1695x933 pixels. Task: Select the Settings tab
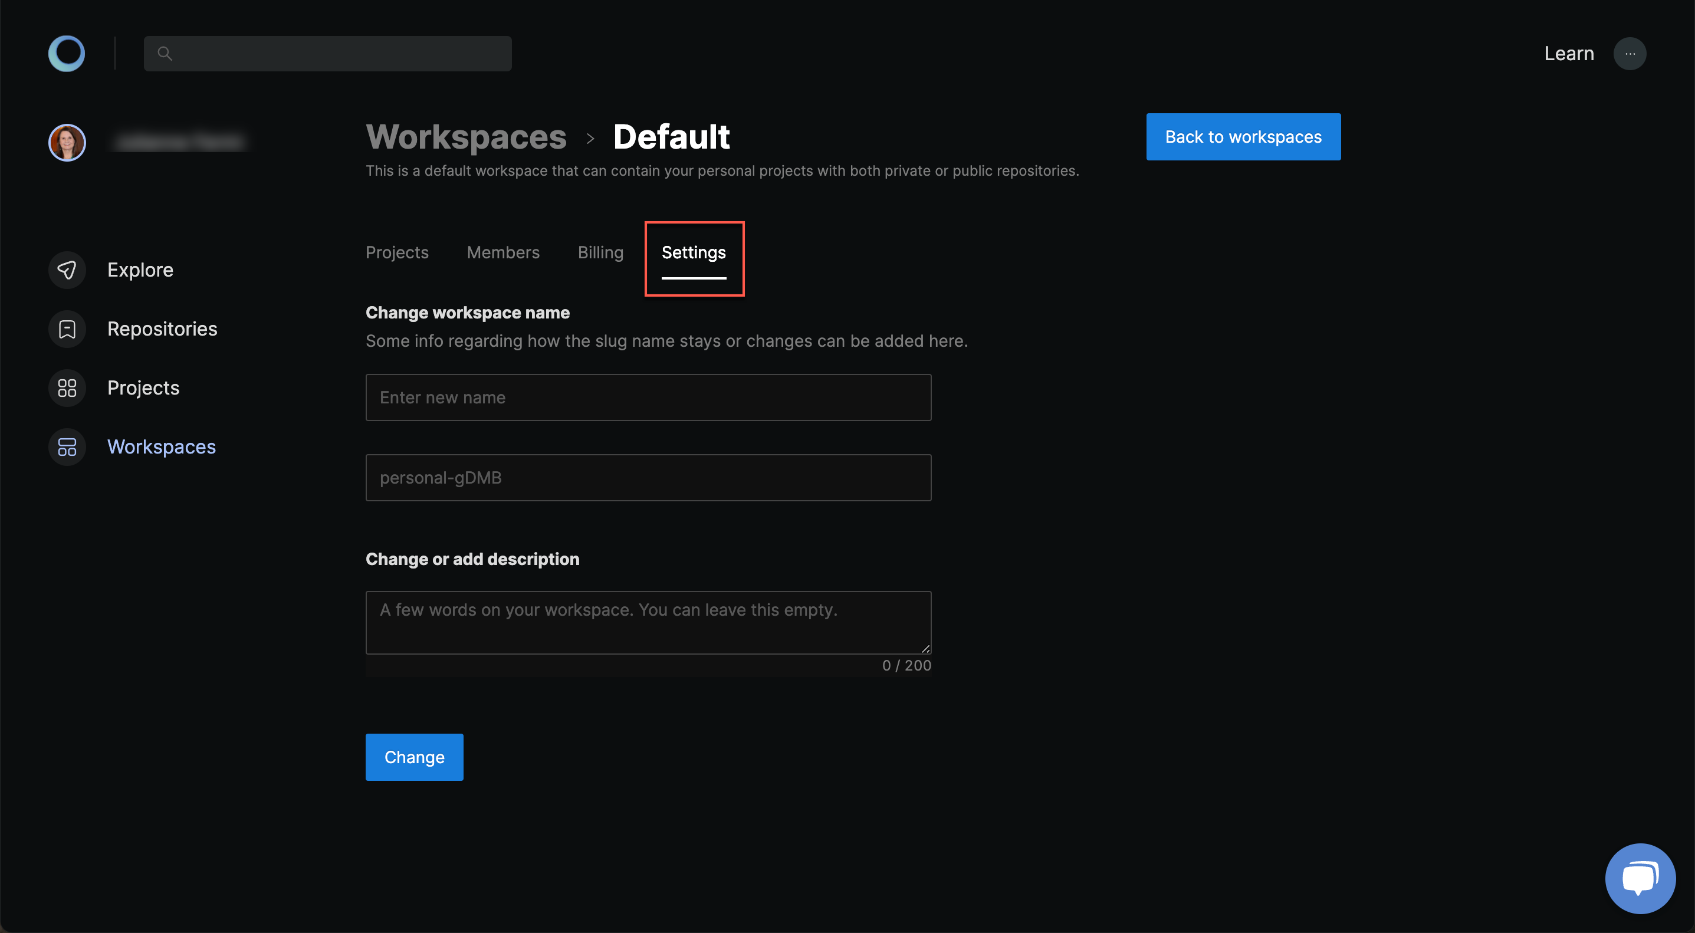pos(694,252)
